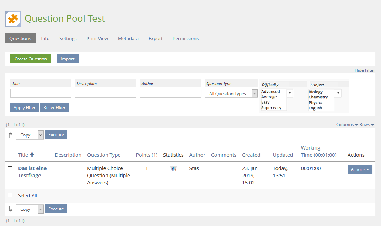Open the Print View tab

click(97, 38)
